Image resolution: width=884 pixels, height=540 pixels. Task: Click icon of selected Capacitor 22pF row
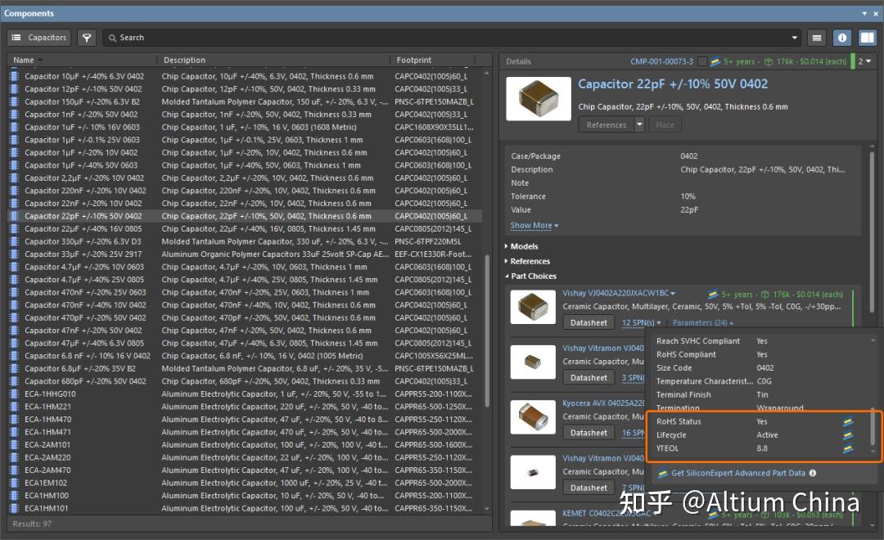(x=15, y=217)
